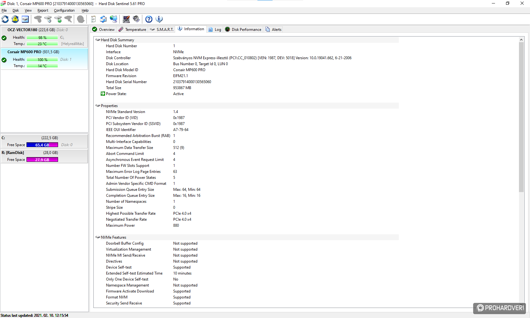The height and width of the screenshot is (318, 530).
Task: Click the green health checkmark for Corsair MP600 PRO
Action: coord(4,60)
